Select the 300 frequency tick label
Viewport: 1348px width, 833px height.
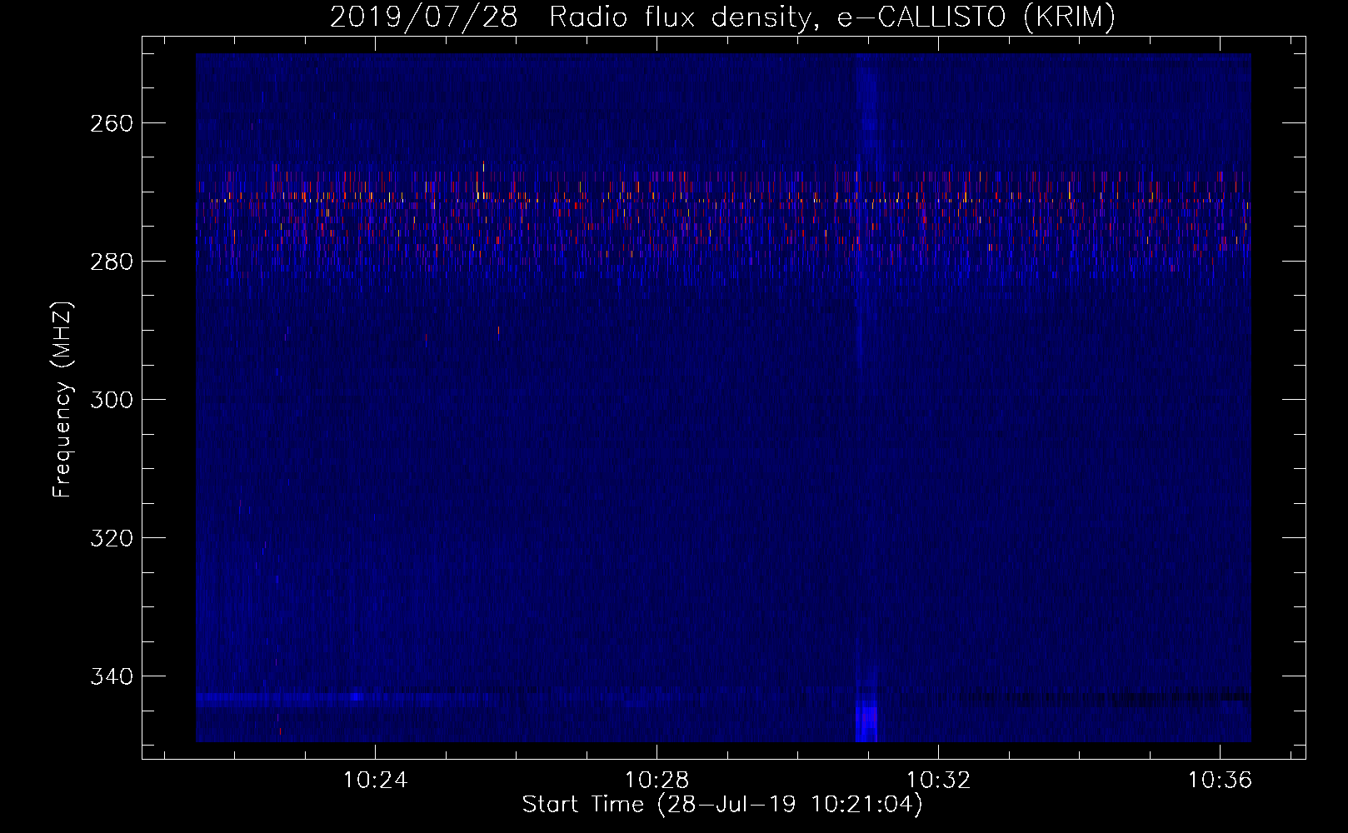(111, 400)
